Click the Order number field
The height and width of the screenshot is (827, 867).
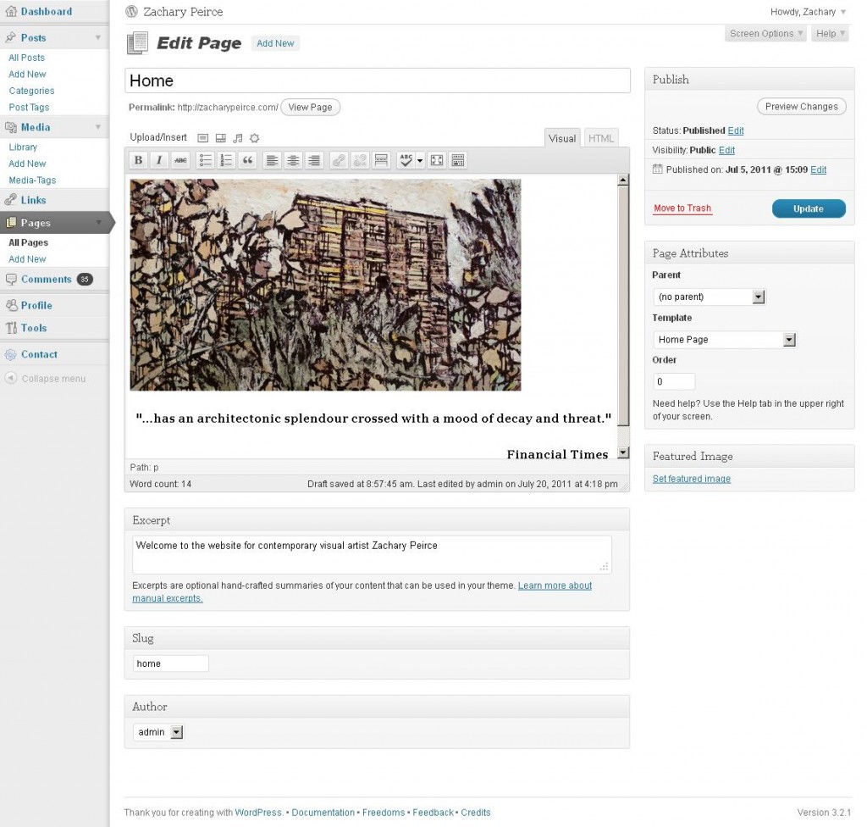tap(673, 381)
